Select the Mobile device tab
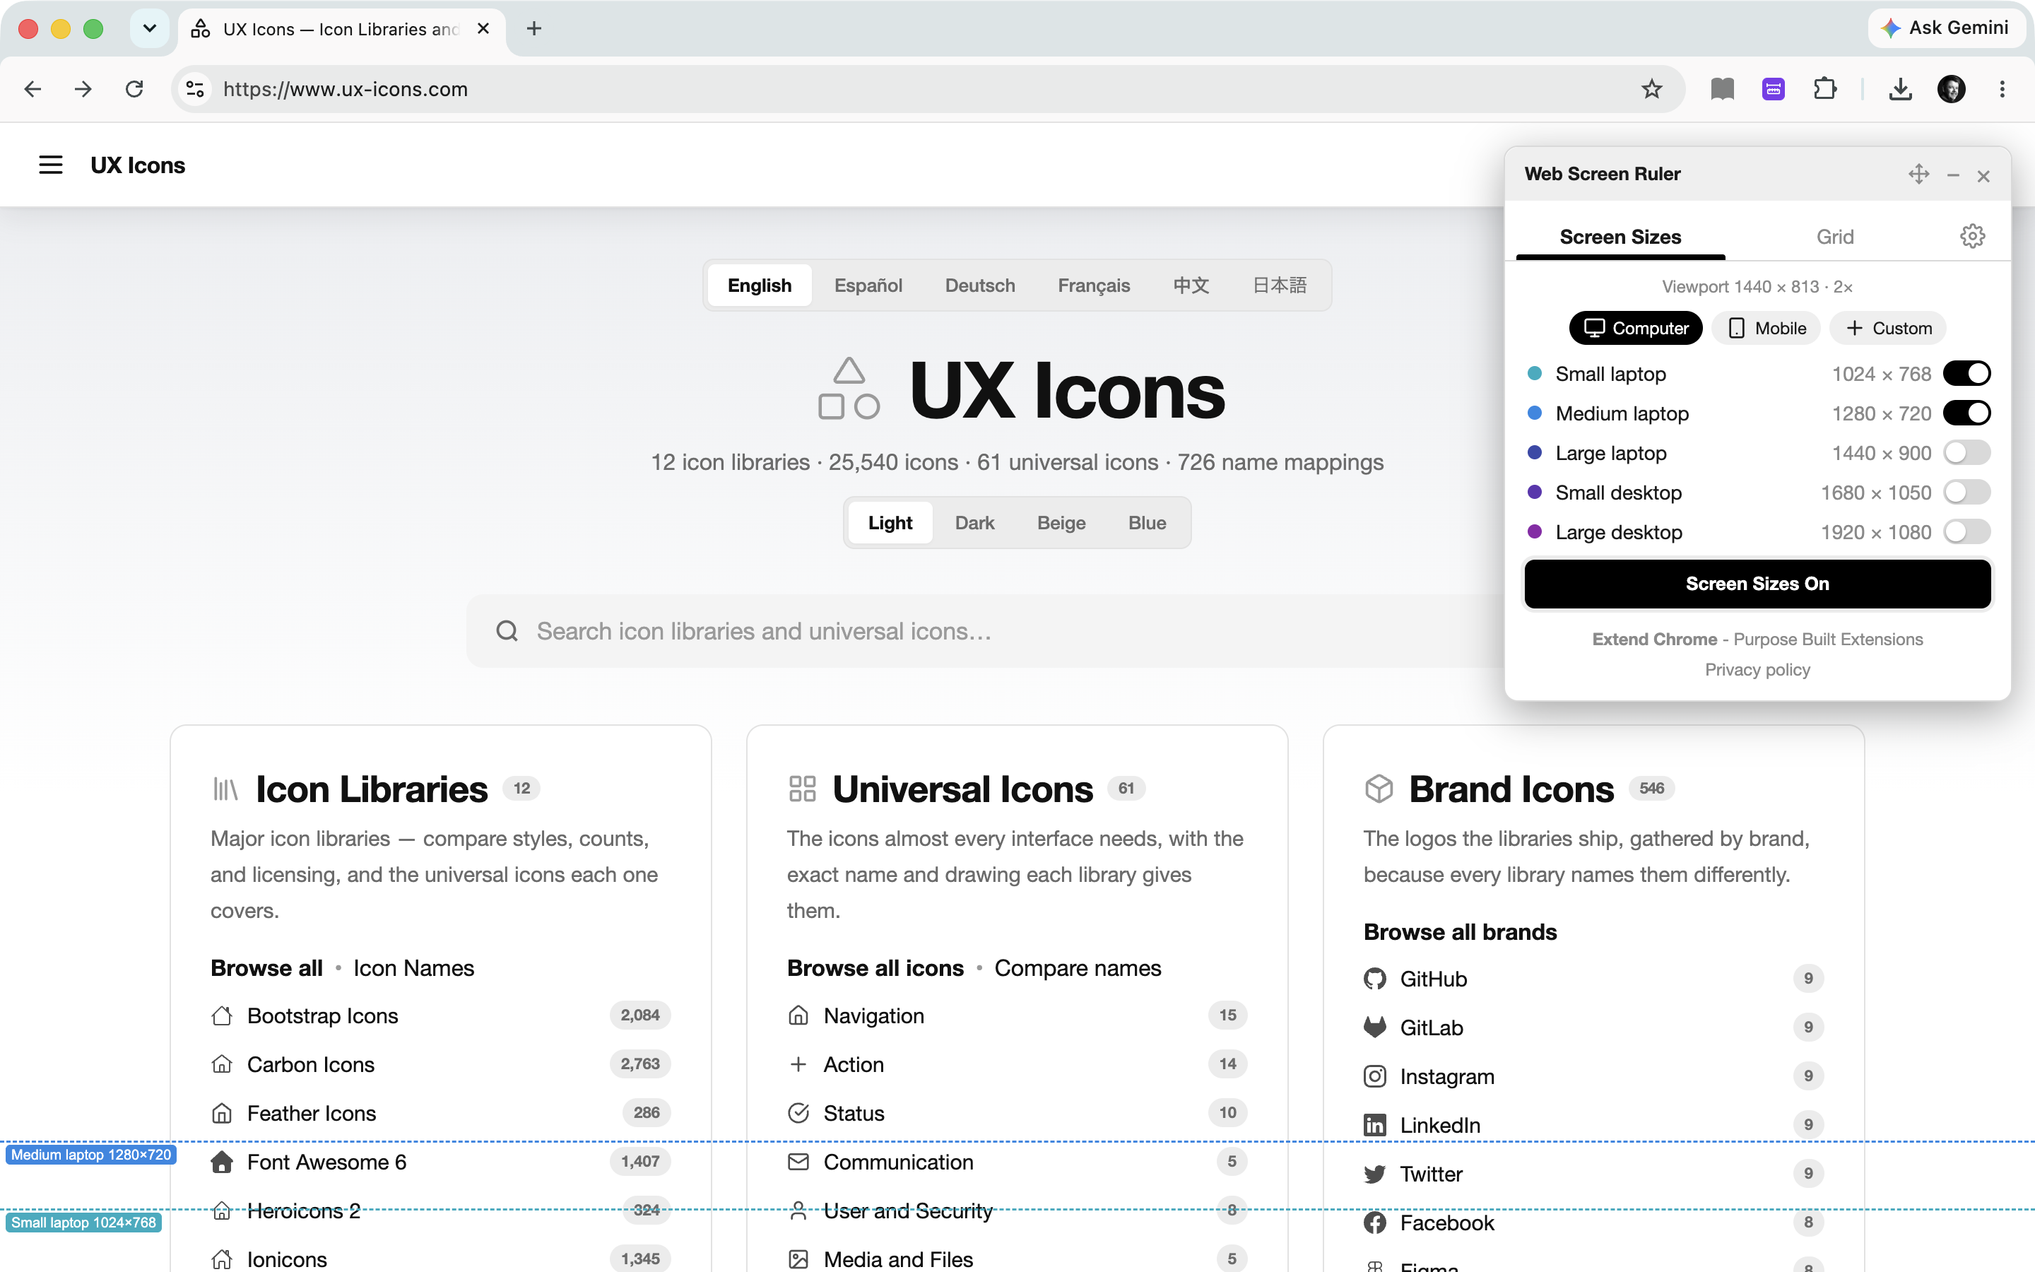The height and width of the screenshot is (1272, 2035). pos(1766,328)
